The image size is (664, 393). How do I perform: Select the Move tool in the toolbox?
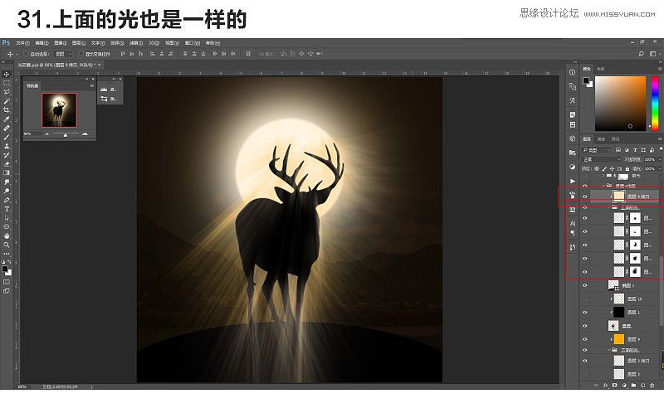pyautogui.click(x=7, y=74)
